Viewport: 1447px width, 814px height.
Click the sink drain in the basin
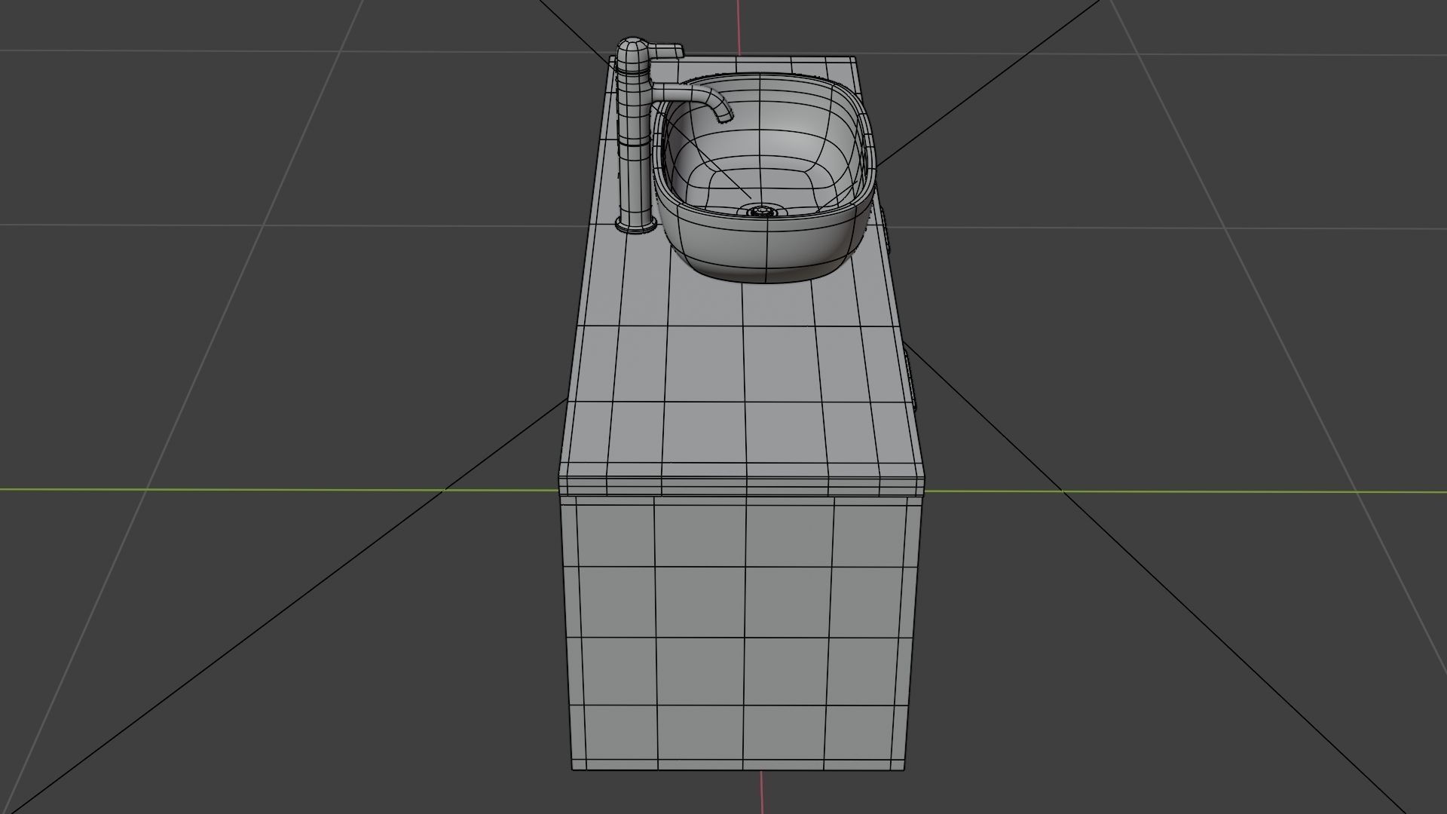tap(762, 211)
